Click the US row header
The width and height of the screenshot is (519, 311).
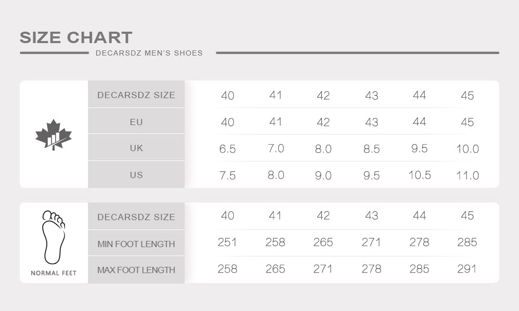[x=136, y=174]
